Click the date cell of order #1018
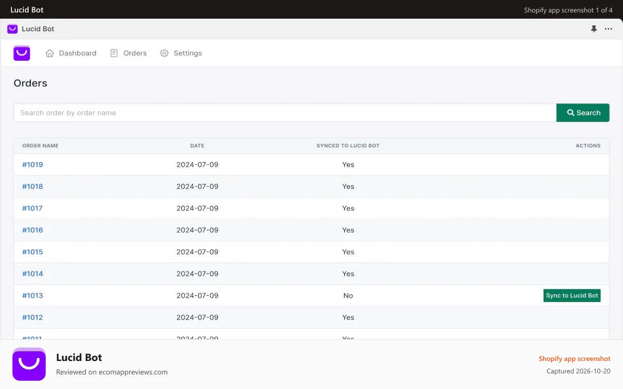 [197, 186]
